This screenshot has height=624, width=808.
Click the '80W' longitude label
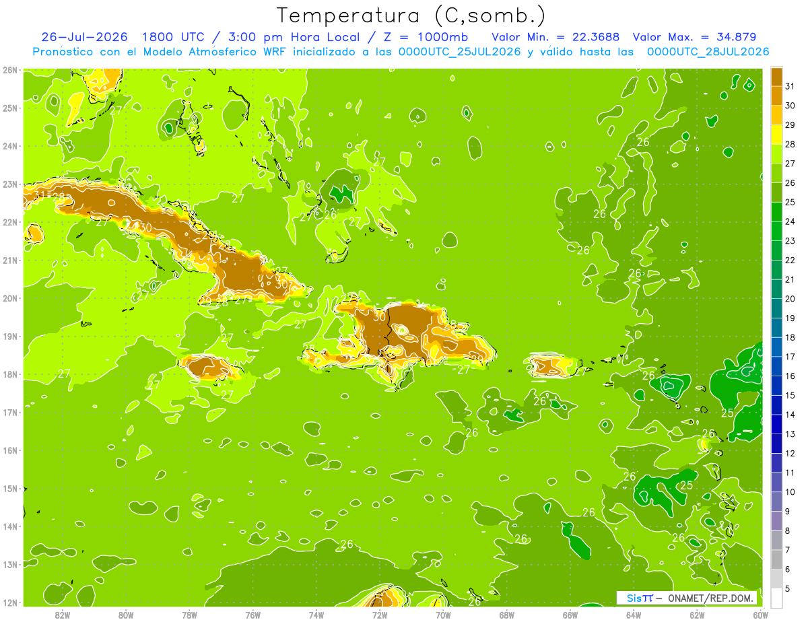(x=126, y=614)
